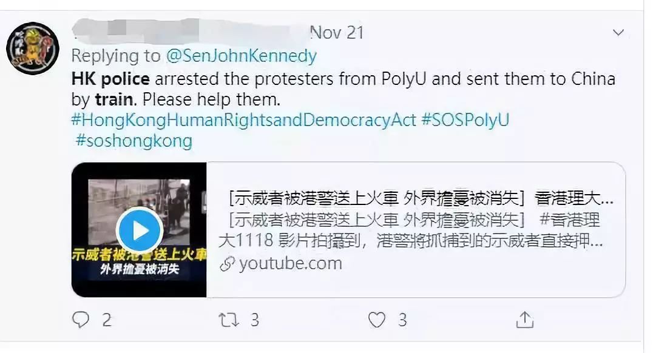Open the #SOSPolyU hashtag
653x353 pixels.
pos(465,120)
